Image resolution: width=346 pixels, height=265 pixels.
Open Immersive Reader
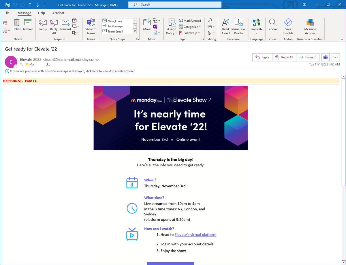(x=238, y=27)
